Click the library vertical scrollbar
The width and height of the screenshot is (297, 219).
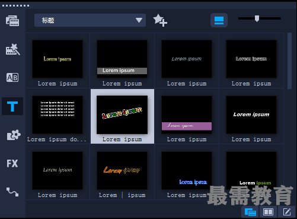(x=289, y=61)
